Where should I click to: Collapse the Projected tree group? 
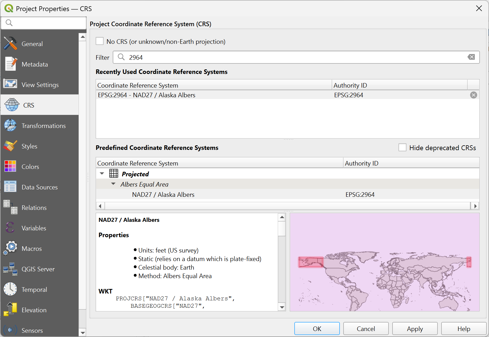[102, 173]
